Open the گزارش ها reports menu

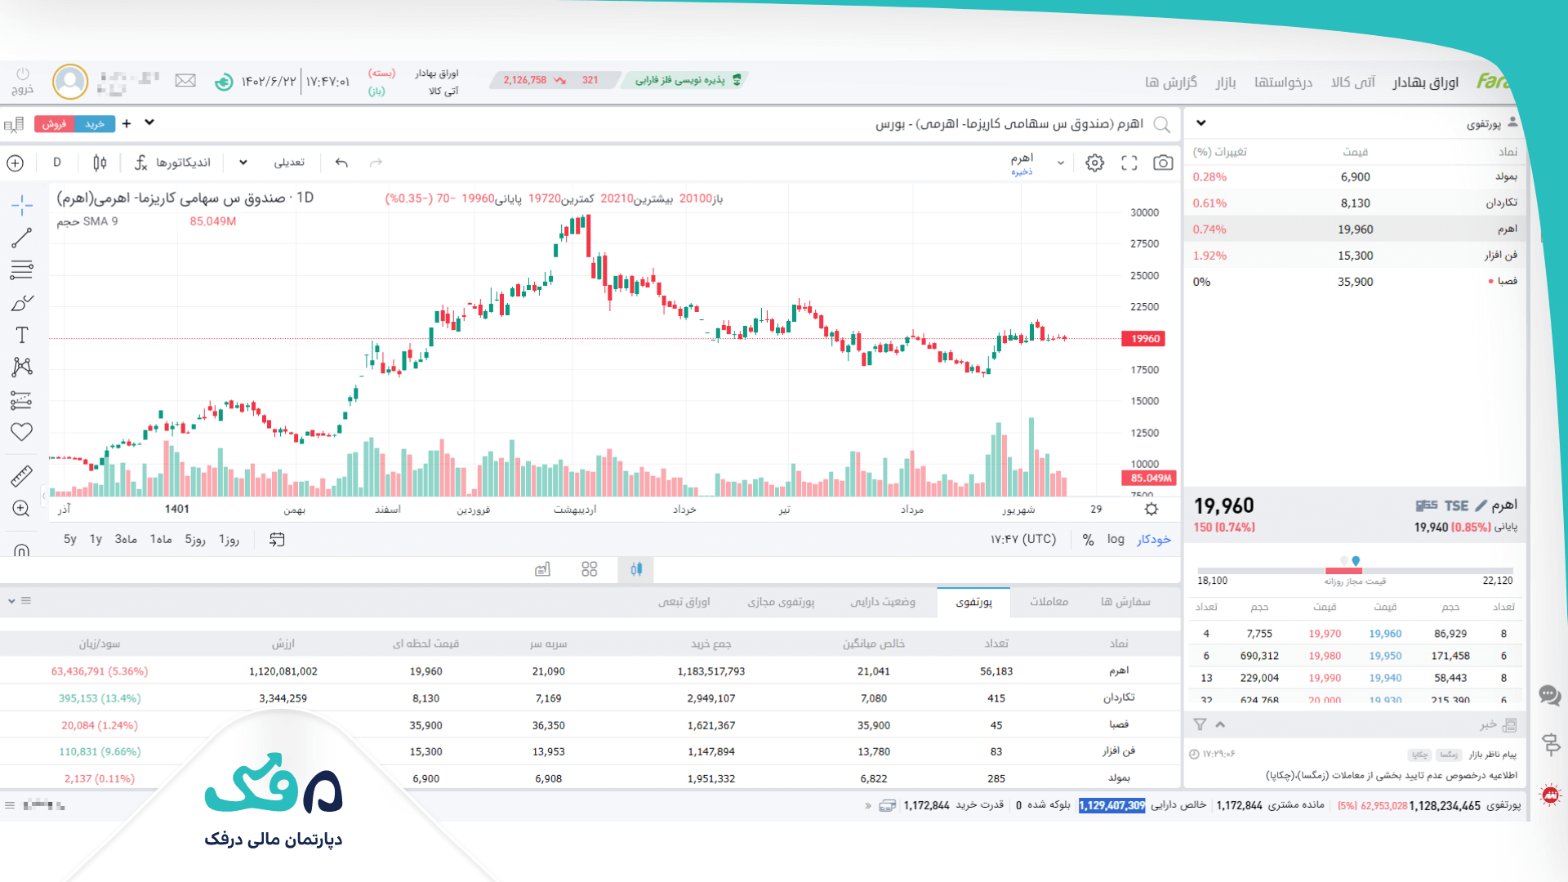pyautogui.click(x=1171, y=82)
